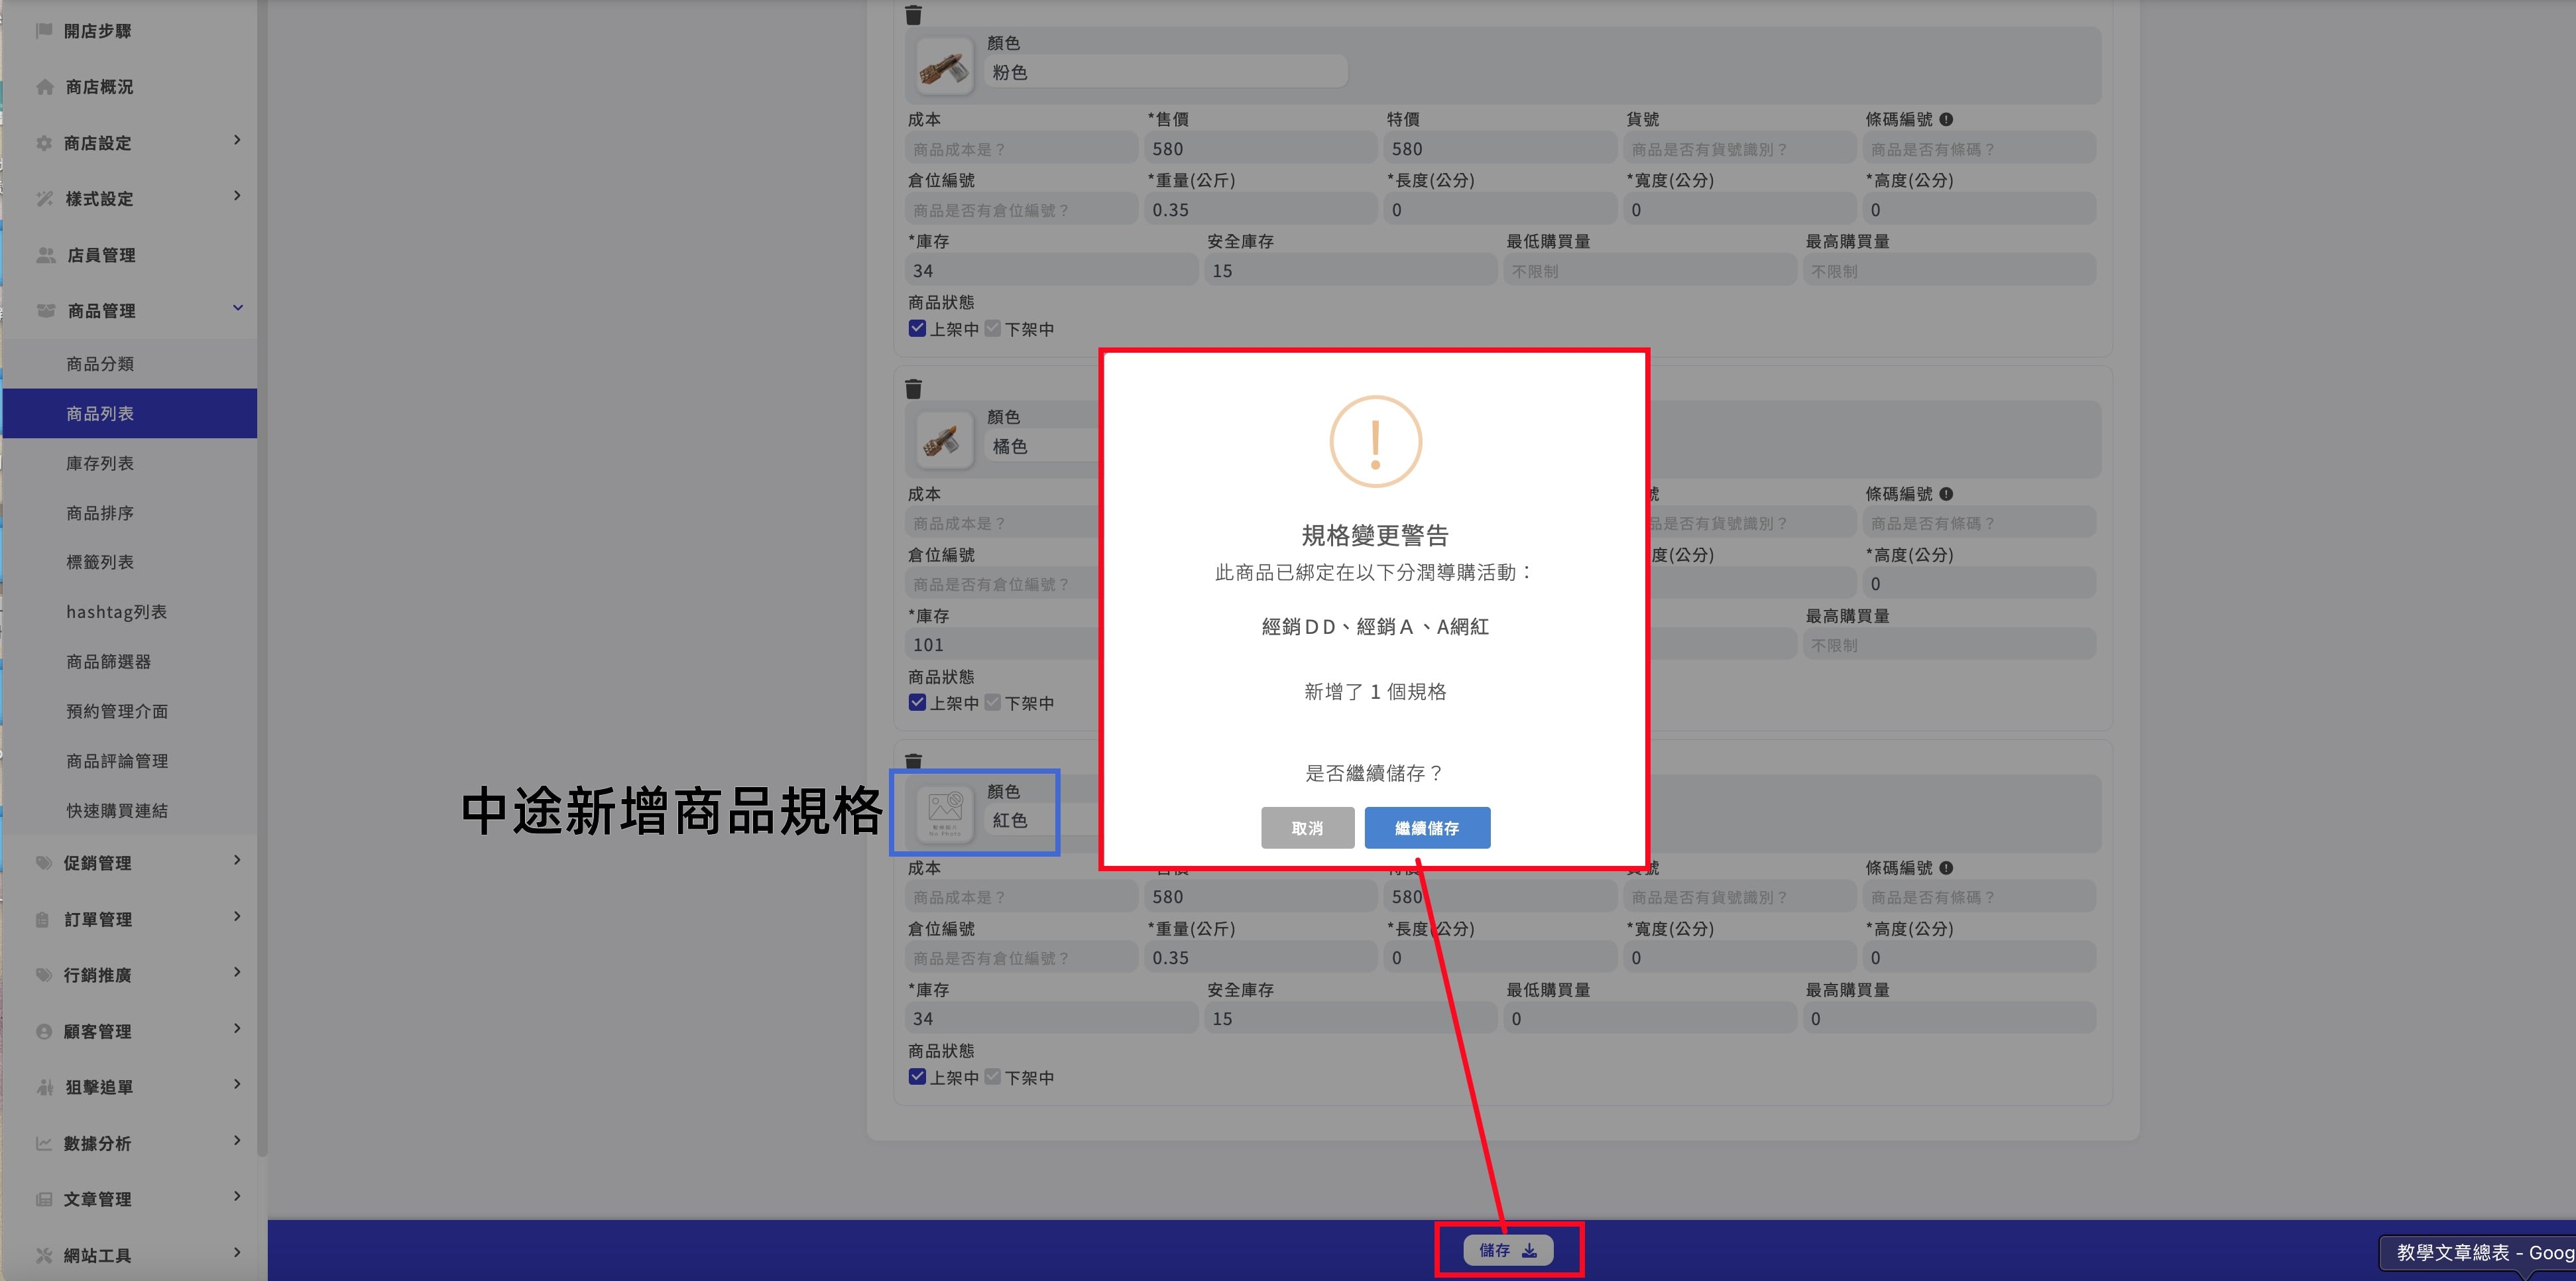Click the 商店設定 gear icon
The width and height of the screenshot is (2576, 1281).
point(44,143)
